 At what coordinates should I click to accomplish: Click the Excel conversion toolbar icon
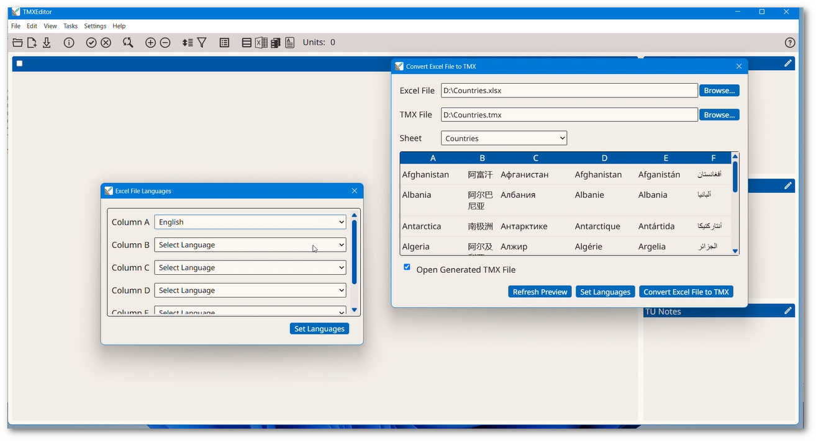point(261,43)
